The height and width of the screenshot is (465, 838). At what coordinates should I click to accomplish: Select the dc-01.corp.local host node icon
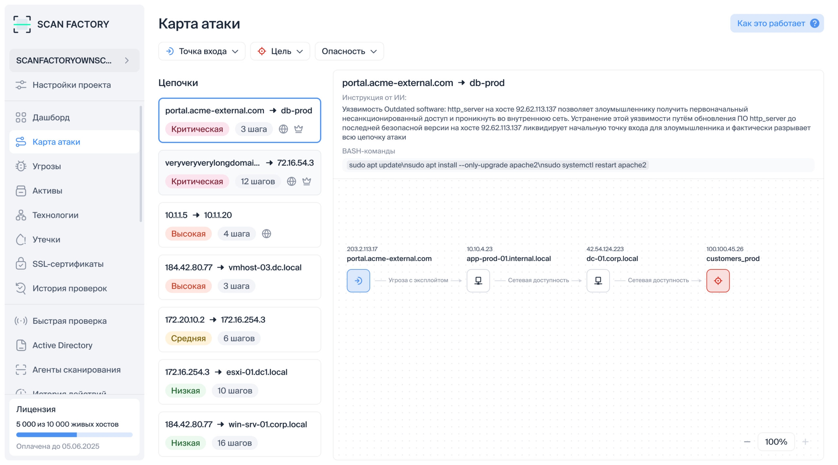pyautogui.click(x=598, y=281)
